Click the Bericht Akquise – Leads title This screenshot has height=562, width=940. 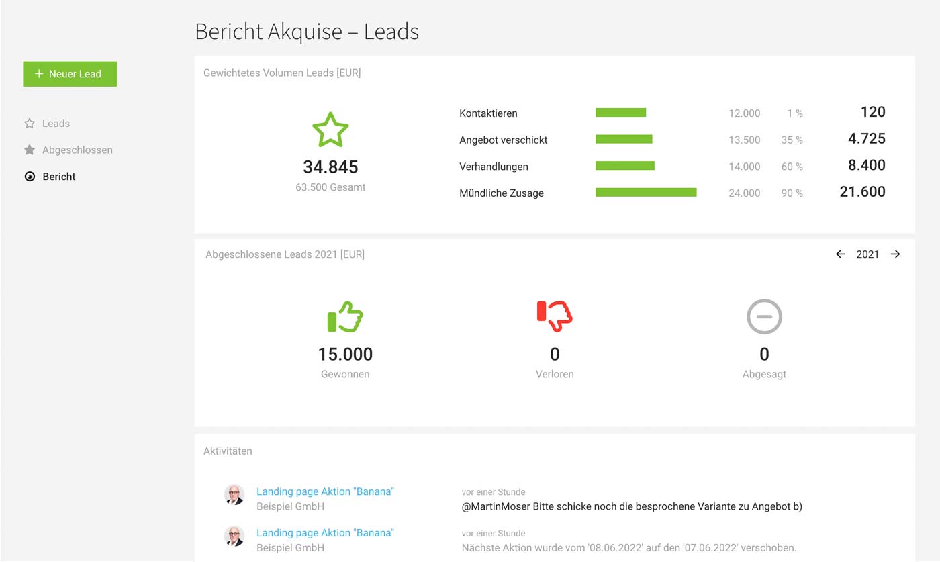coord(307,32)
